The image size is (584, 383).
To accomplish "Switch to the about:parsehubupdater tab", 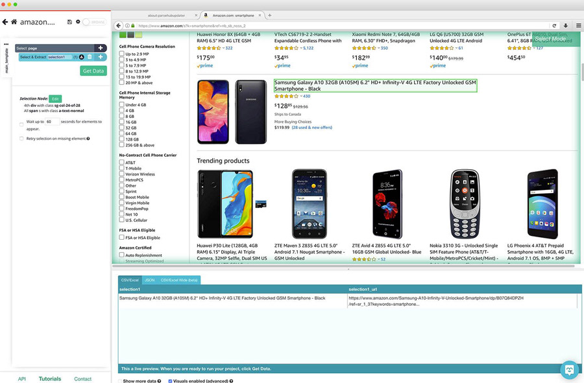I will [166, 16].
